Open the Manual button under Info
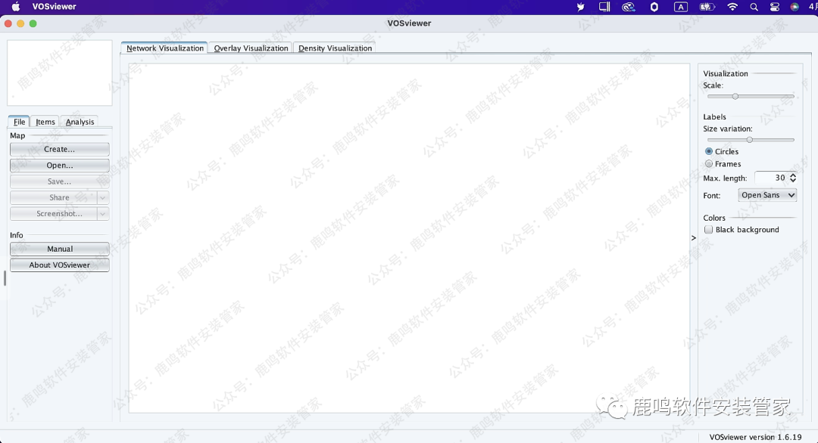 coord(59,249)
